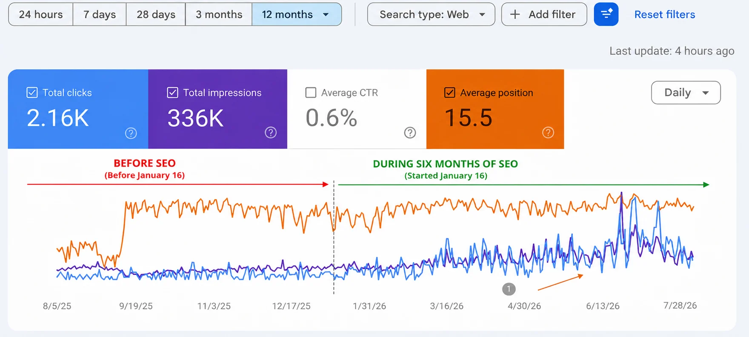This screenshot has width=749, height=337.
Task: Open the 12 months dropdown arrow
Action: click(x=326, y=14)
